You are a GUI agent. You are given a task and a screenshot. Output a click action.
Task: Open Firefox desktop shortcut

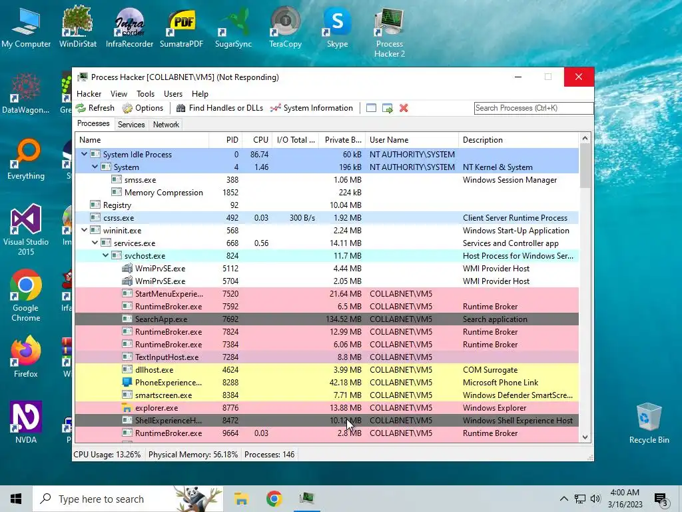point(26,357)
